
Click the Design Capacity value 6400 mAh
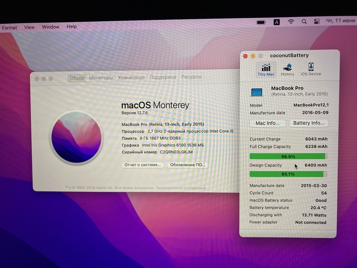[x=315, y=165]
